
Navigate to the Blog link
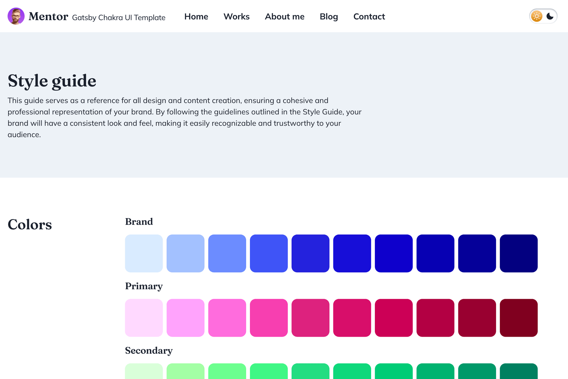coord(329,17)
